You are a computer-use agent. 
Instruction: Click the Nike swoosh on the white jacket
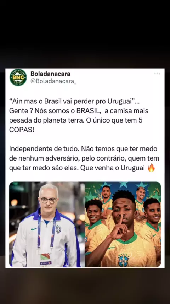click(x=34, y=229)
